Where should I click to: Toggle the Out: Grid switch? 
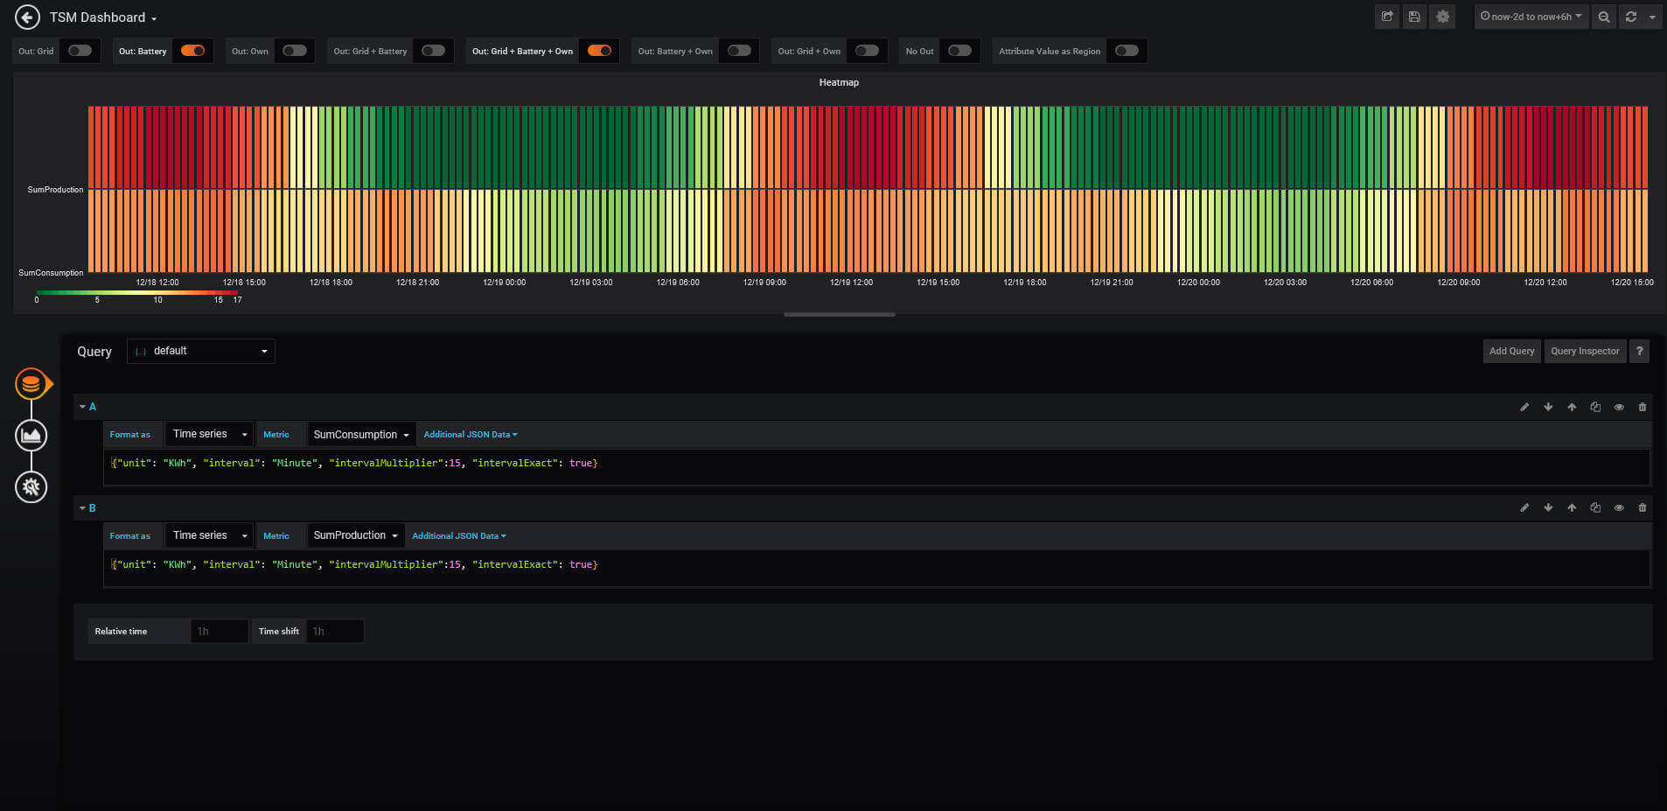pos(80,51)
